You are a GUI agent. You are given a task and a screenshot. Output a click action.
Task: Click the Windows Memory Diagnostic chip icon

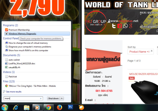(x=6, y=33)
